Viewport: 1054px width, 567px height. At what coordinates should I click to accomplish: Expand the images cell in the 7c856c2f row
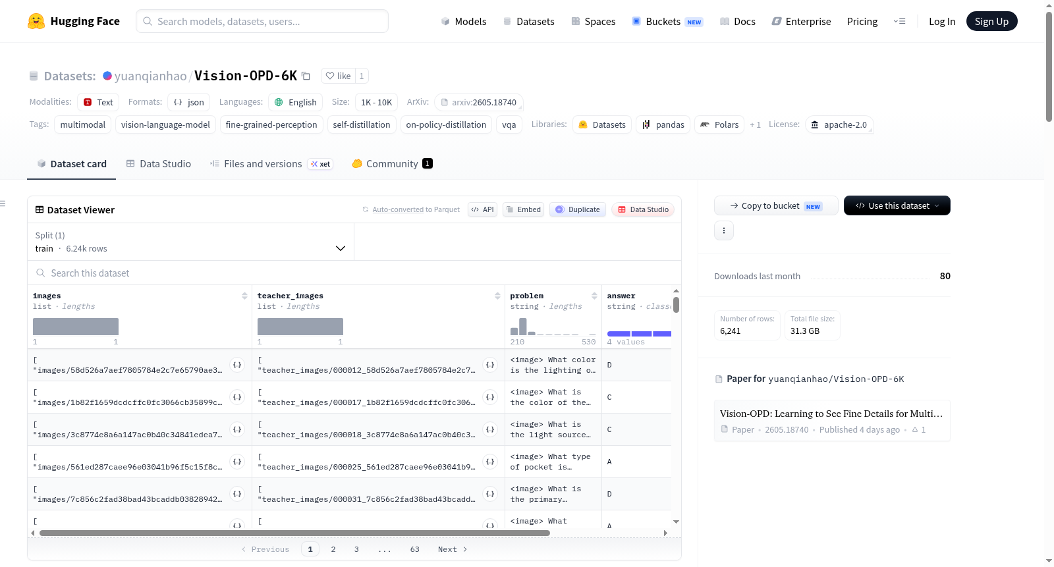(x=237, y=494)
